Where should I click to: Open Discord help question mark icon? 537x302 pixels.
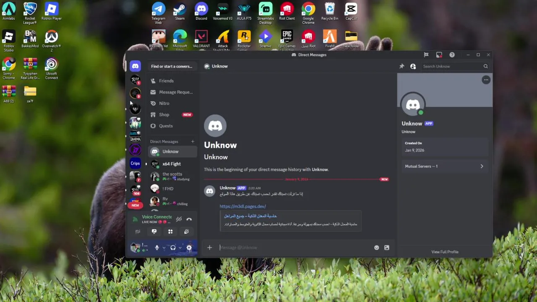pyautogui.click(x=452, y=55)
